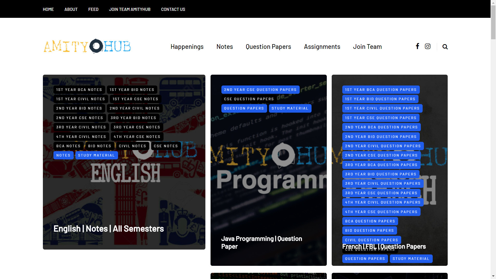Select 3RD YEAR BCA QUESTION PAPERS tag
This screenshot has width=496, height=279.
point(381,165)
